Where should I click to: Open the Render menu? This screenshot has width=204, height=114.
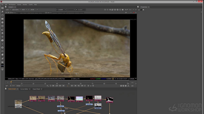pos(25,5)
